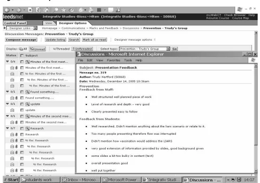Viewport: 260px width, 183px height.
Task: Select the 'Designer Options' tab
Action: point(73,23)
